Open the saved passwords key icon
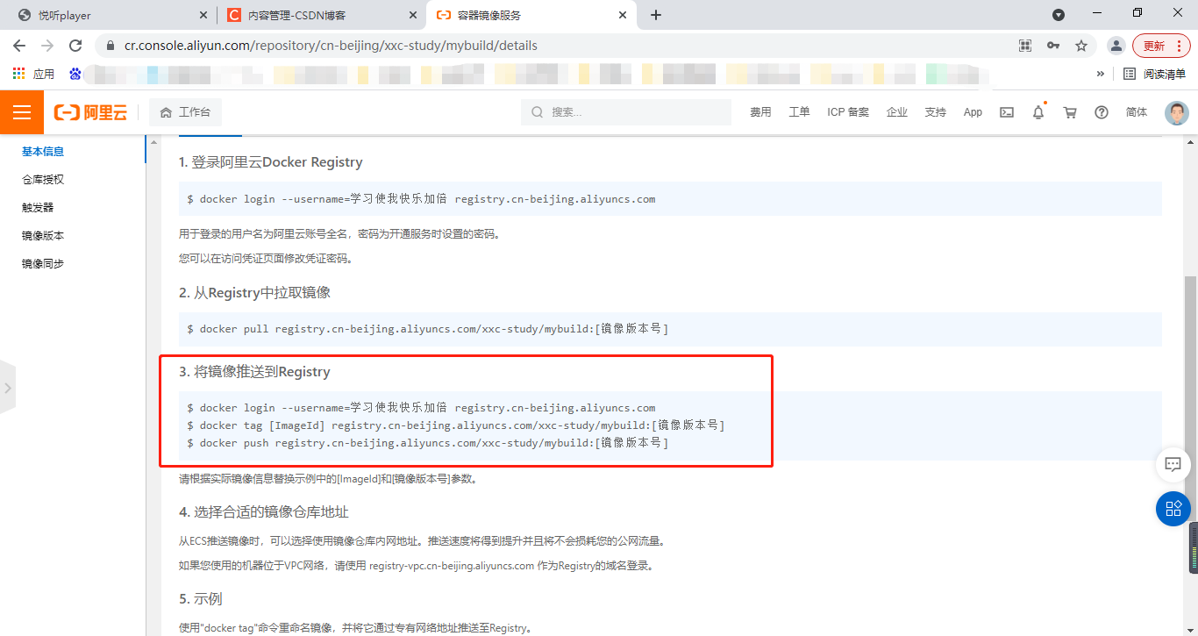Screen dimensions: 1198x636 click(1053, 46)
